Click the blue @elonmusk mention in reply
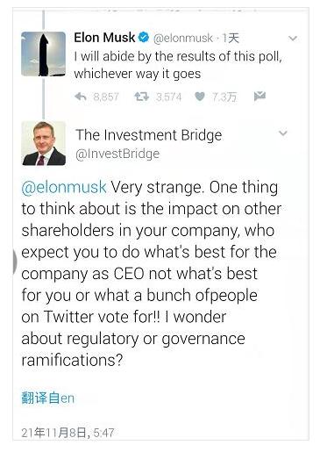The width and height of the screenshot is (320, 452). coord(64,187)
